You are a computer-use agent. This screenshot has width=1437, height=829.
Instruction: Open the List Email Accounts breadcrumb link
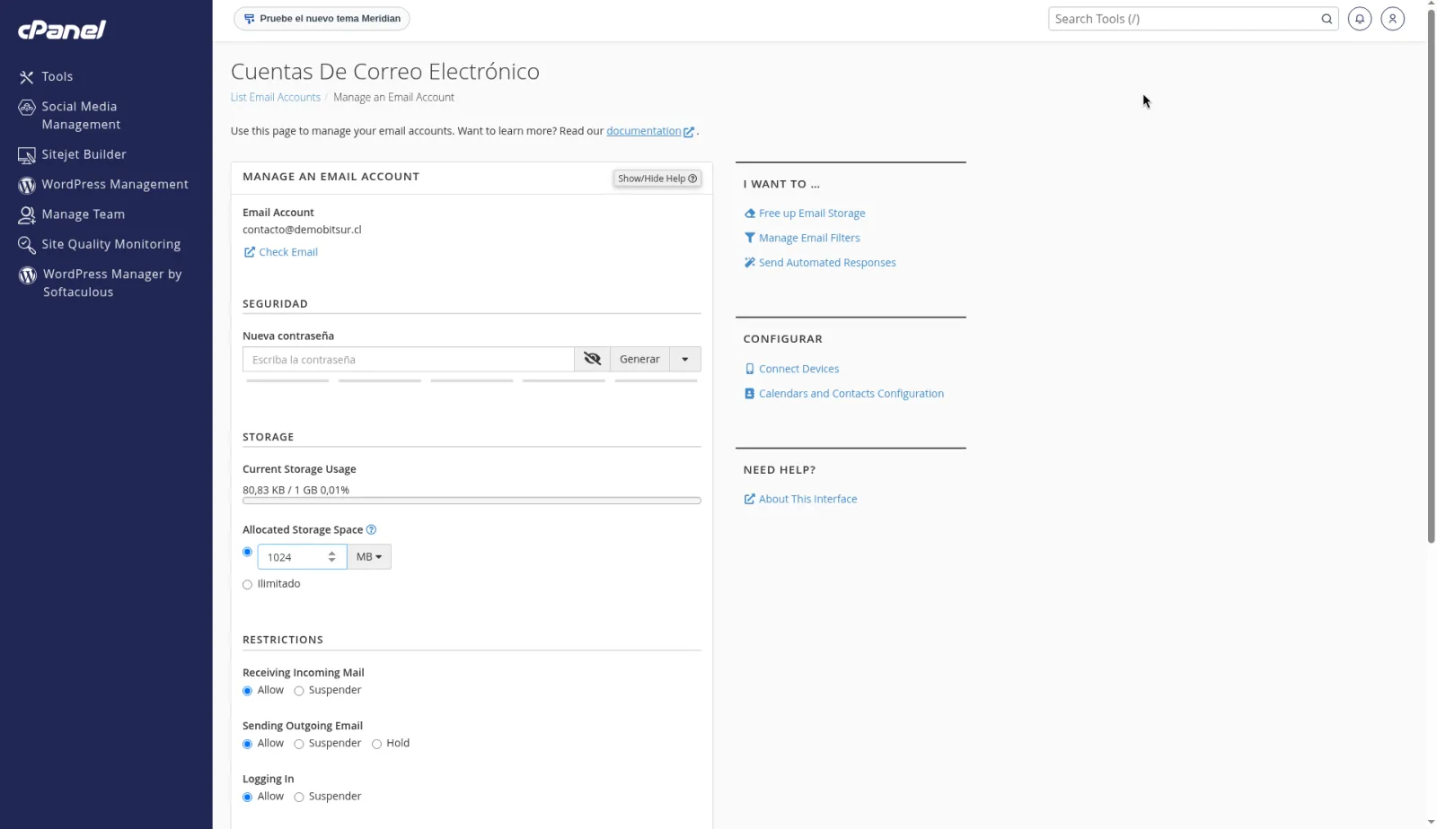[x=276, y=97]
